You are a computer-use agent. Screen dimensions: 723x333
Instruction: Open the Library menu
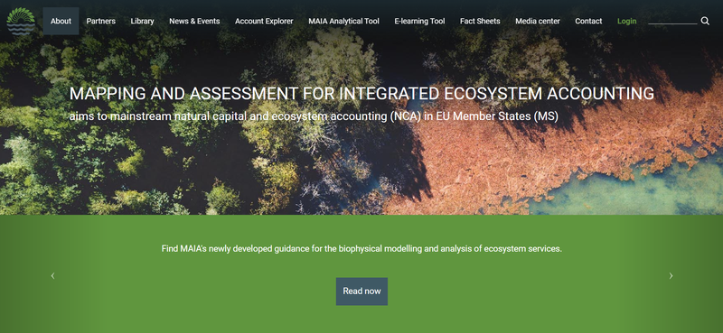pos(142,21)
